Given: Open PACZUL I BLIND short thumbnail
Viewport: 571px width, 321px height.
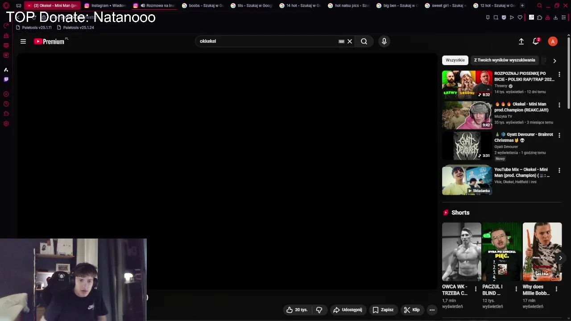Looking at the screenshot, I should pos(501,252).
